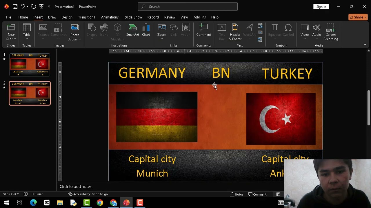
Task: Click the Munich text on the slide
Action: pyautogui.click(x=152, y=173)
